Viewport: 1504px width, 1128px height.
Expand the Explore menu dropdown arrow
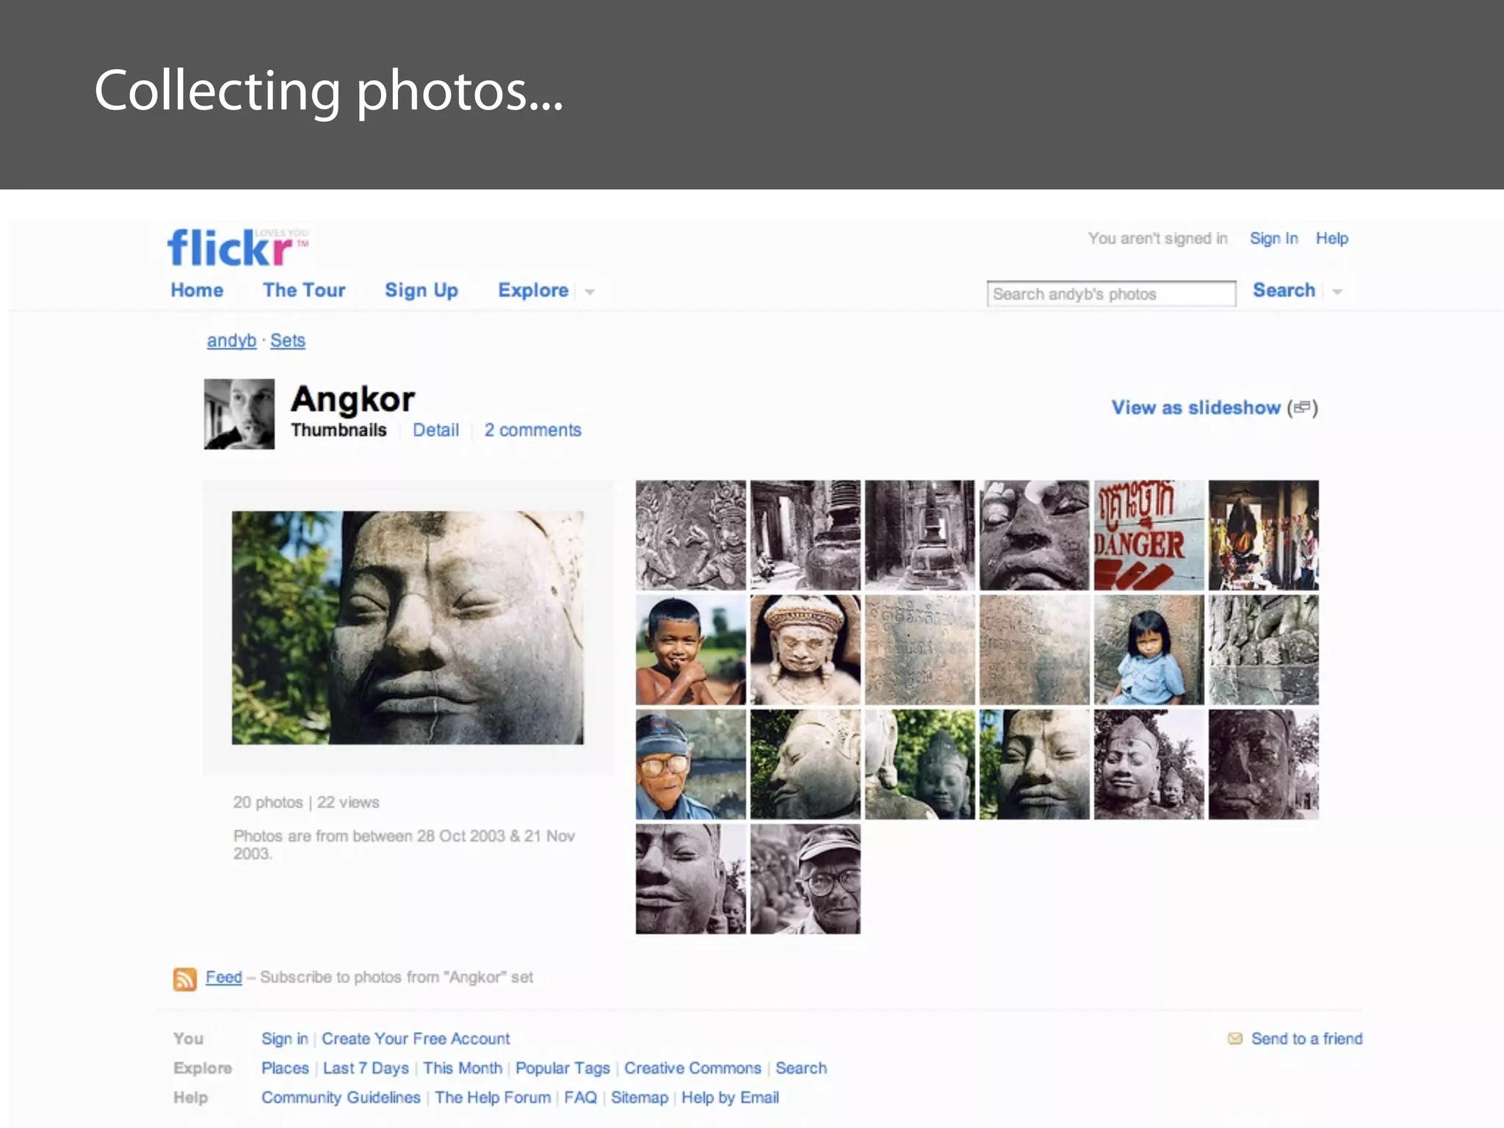point(590,292)
